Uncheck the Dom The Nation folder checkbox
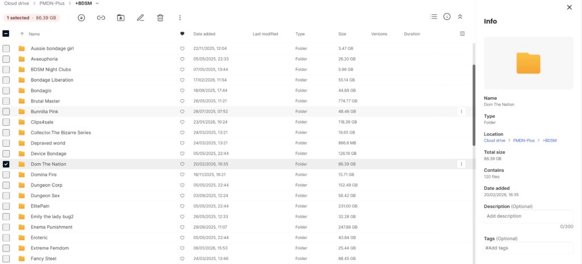 click(x=6, y=164)
